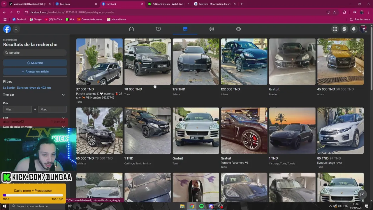The height and width of the screenshot is (210, 373).
Task: Open Tous les favoris folder
Action: (x=360, y=20)
